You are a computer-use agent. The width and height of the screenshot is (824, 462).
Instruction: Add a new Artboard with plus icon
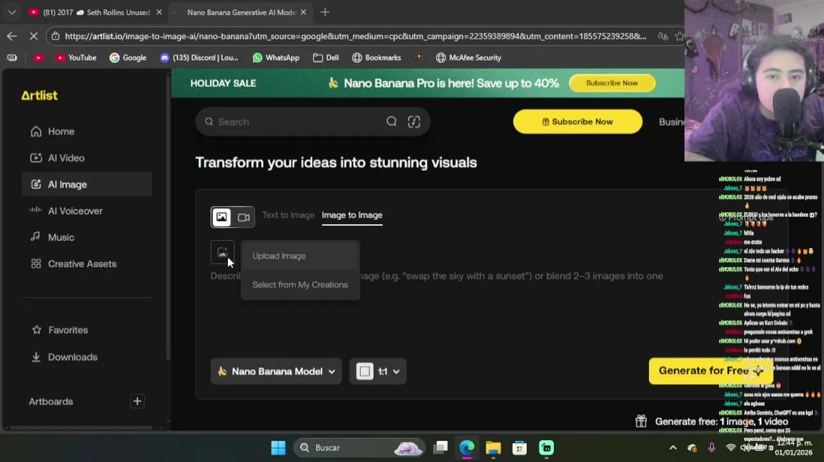click(x=137, y=402)
